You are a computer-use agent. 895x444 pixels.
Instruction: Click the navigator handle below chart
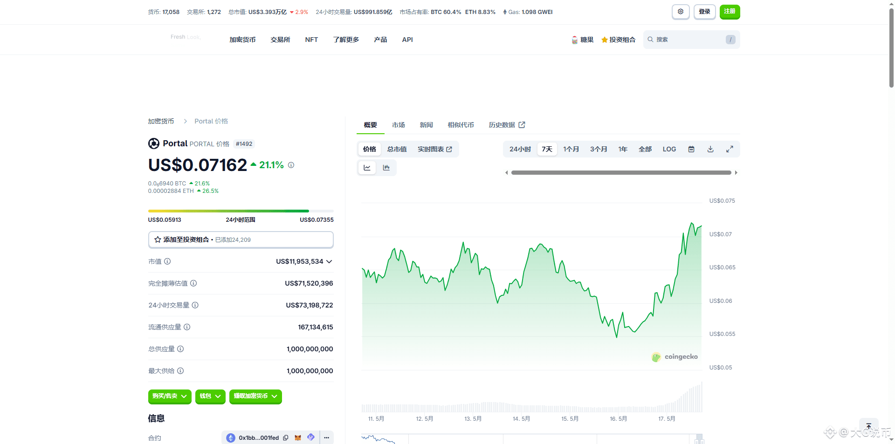click(699, 438)
